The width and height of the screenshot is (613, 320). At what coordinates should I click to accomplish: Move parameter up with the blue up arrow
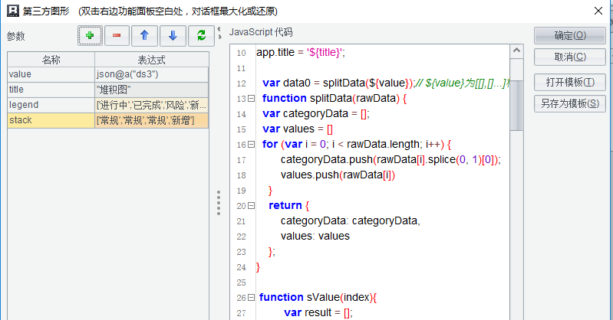coord(145,36)
